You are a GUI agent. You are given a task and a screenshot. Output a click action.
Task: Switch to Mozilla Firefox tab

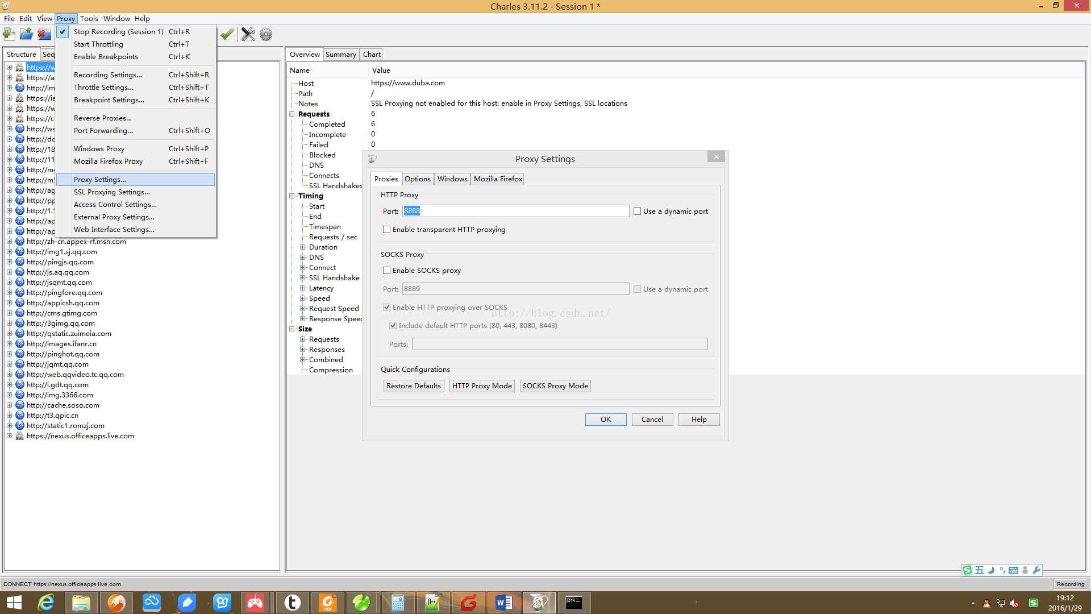[498, 179]
